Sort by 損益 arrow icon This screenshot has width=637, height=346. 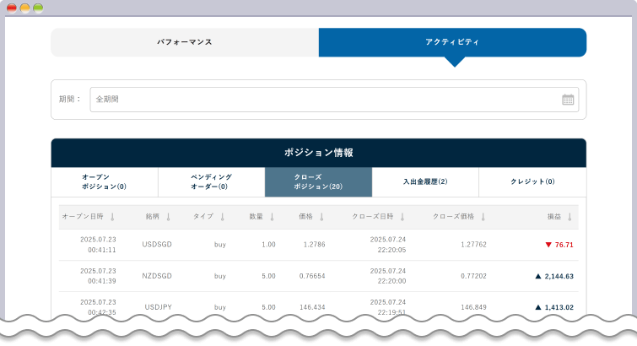[x=570, y=217]
